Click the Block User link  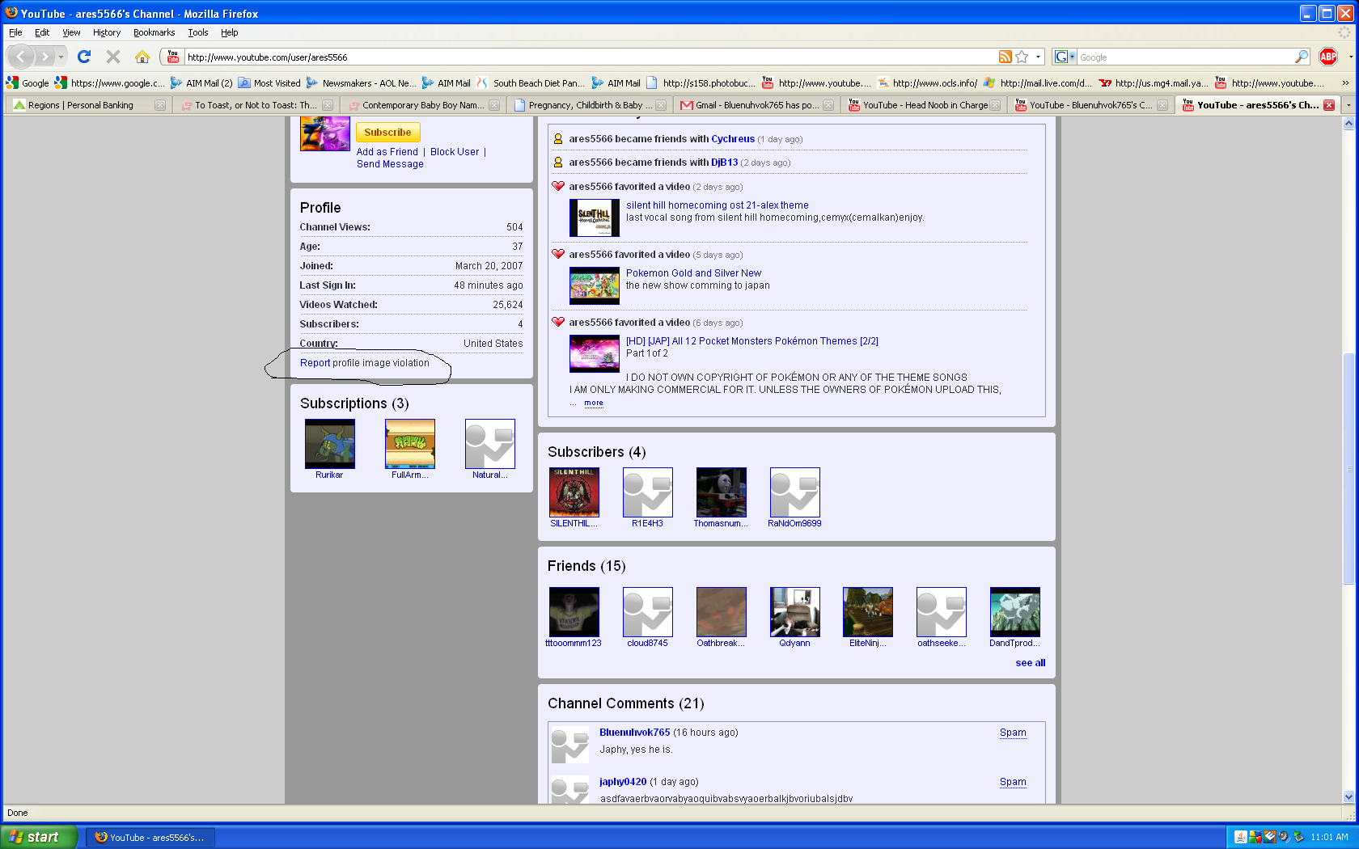click(455, 152)
